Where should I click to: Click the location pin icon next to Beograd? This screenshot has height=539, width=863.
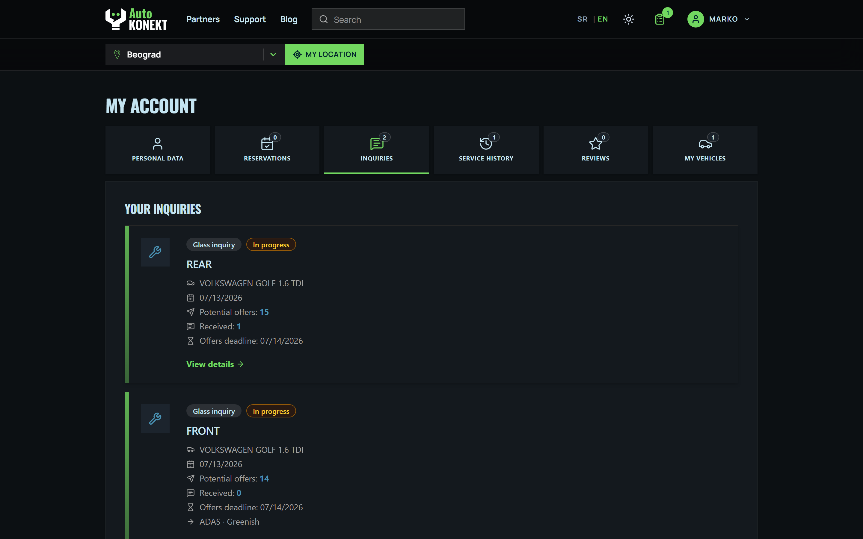click(117, 54)
